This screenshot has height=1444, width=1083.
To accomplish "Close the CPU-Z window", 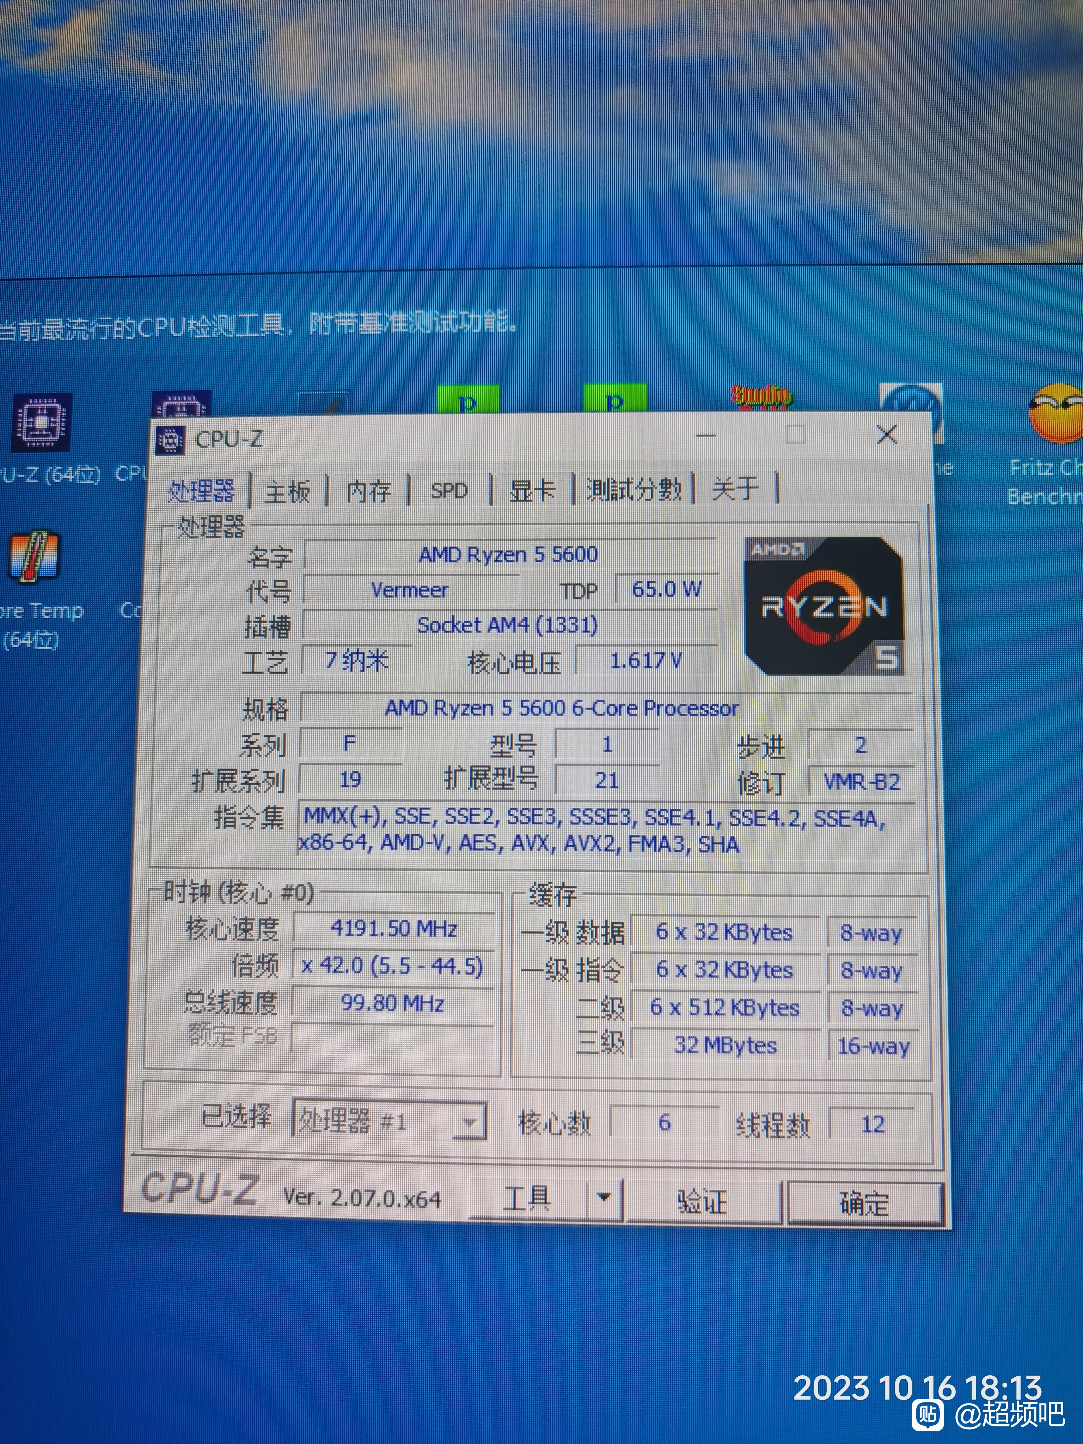I will (887, 434).
